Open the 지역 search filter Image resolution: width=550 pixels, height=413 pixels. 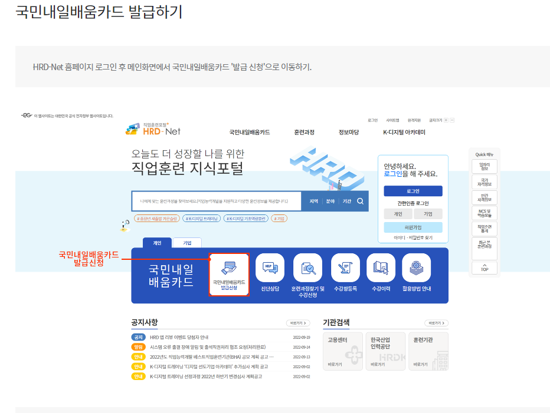point(313,201)
